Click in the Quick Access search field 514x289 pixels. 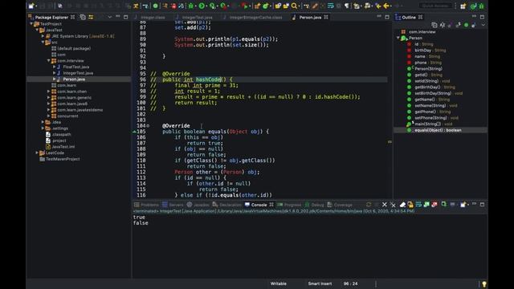point(435,6)
